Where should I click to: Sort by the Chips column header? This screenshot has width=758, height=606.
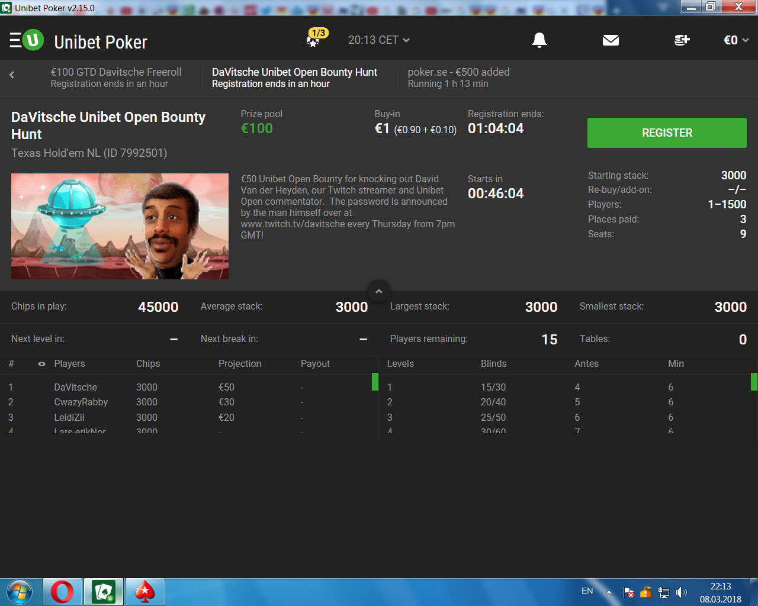tap(148, 363)
